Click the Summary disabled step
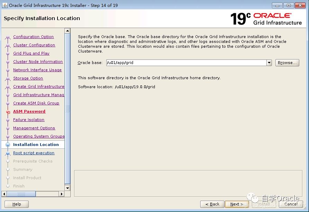309x212 pixels. (x=23, y=169)
